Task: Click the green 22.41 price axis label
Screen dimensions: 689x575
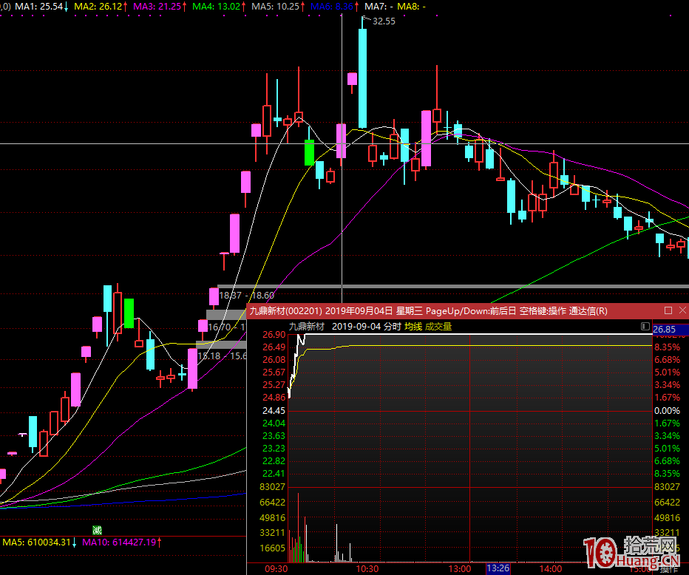Action: tap(274, 474)
